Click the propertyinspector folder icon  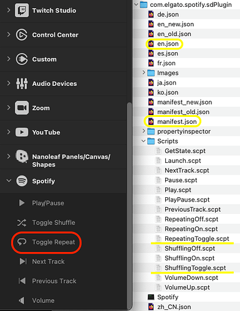pos(151,131)
